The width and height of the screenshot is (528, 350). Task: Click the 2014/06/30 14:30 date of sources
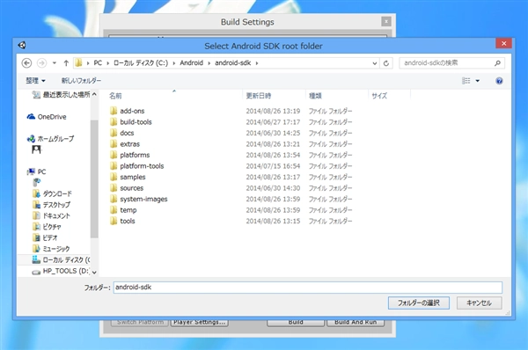click(x=273, y=188)
